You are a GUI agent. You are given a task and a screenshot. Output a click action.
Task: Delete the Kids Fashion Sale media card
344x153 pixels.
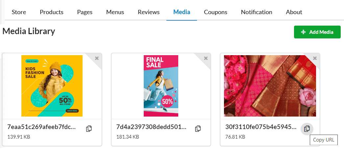tap(97, 58)
